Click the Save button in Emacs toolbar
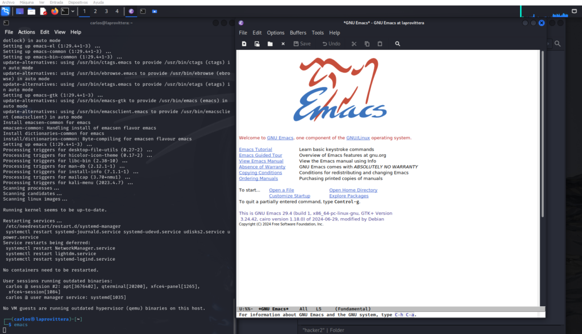 [x=302, y=44]
